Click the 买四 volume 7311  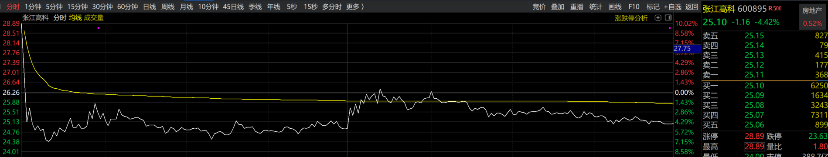(819, 115)
